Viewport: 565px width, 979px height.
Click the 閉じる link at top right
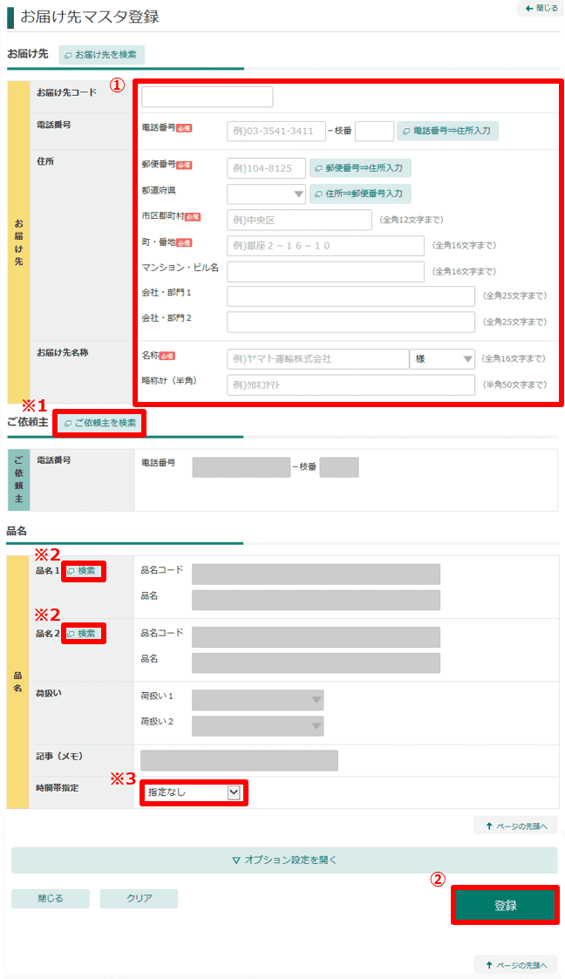pos(541,8)
